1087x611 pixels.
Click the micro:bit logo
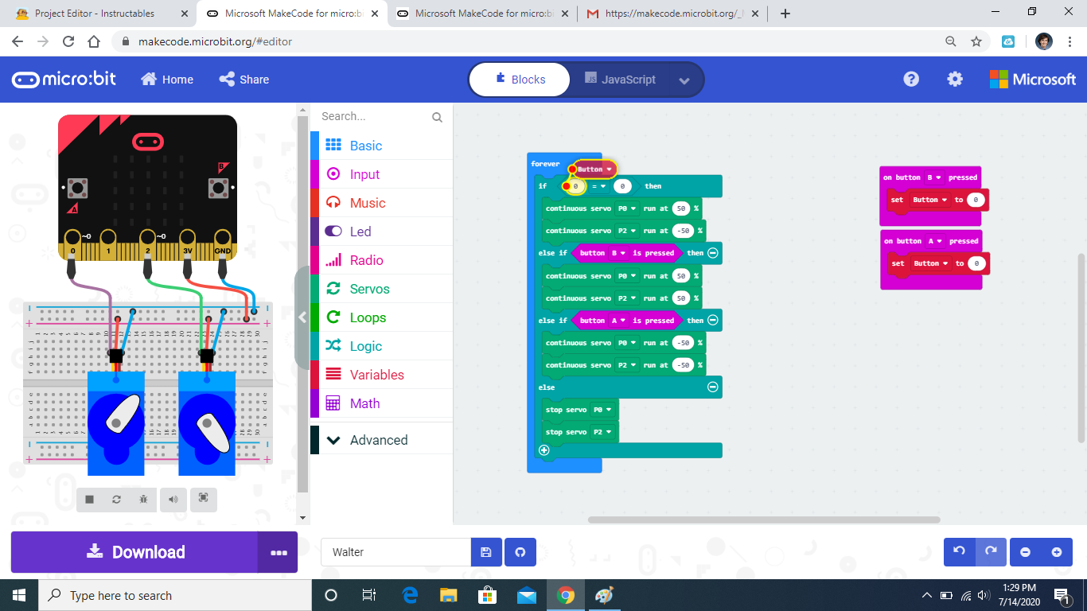click(x=64, y=79)
